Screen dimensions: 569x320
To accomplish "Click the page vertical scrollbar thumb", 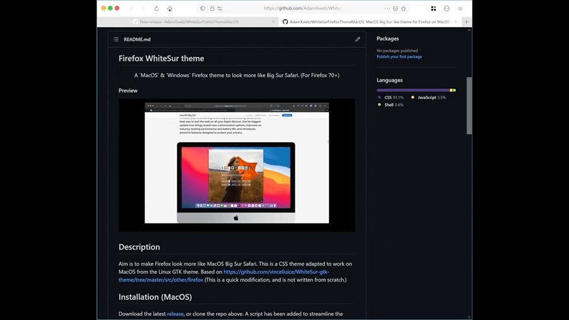I will (469, 105).
